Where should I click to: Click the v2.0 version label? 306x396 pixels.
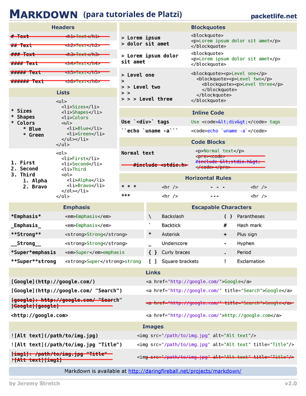291,383
